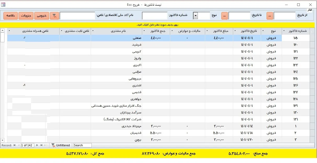Open the 'نوع' combo box dropdown

point(195,16)
